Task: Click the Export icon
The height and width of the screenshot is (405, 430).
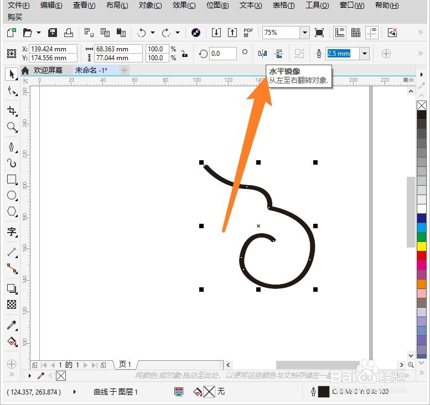Action: (x=232, y=33)
